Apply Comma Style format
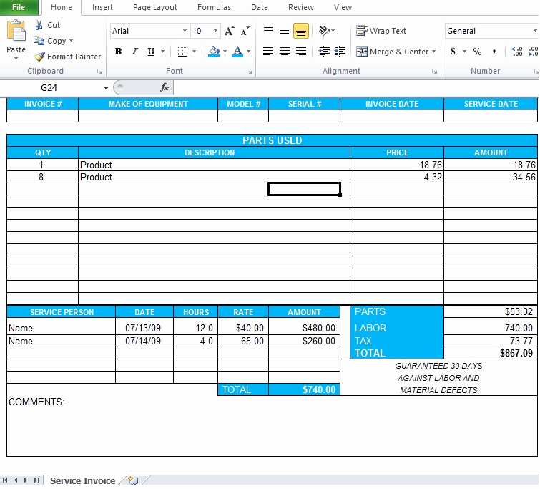The width and height of the screenshot is (540, 489). [494, 52]
